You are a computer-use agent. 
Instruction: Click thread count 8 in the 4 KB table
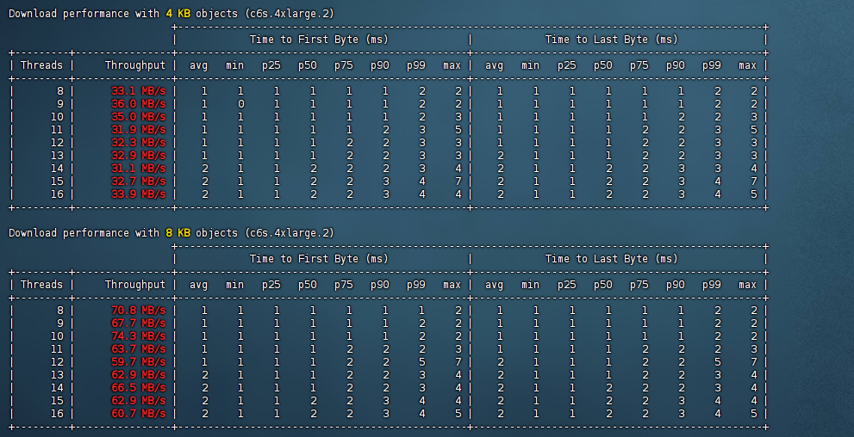click(60, 91)
